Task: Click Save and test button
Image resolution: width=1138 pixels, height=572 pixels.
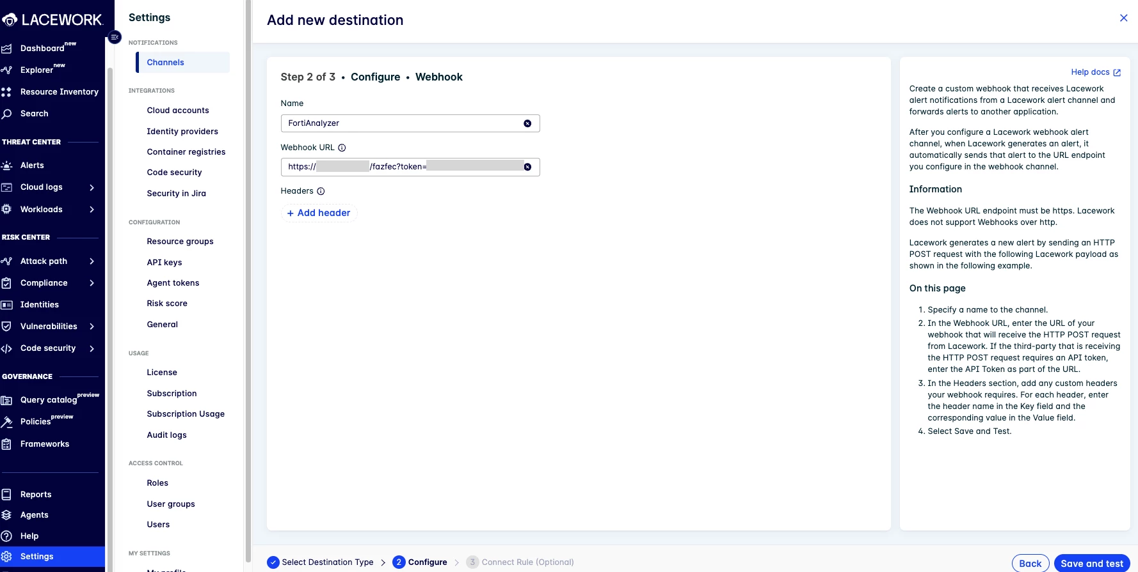Action: 1092,563
